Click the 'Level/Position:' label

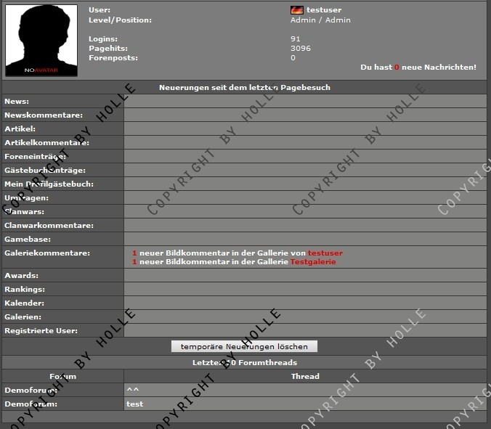120,20
